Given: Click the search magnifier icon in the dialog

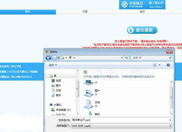Looking at the screenshot, I should pyautogui.click(x=170, y=58).
